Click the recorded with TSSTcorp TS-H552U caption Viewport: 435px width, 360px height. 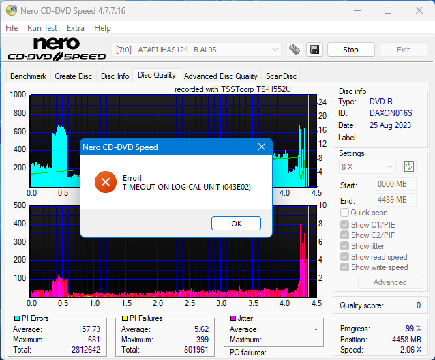click(x=232, y=89)
